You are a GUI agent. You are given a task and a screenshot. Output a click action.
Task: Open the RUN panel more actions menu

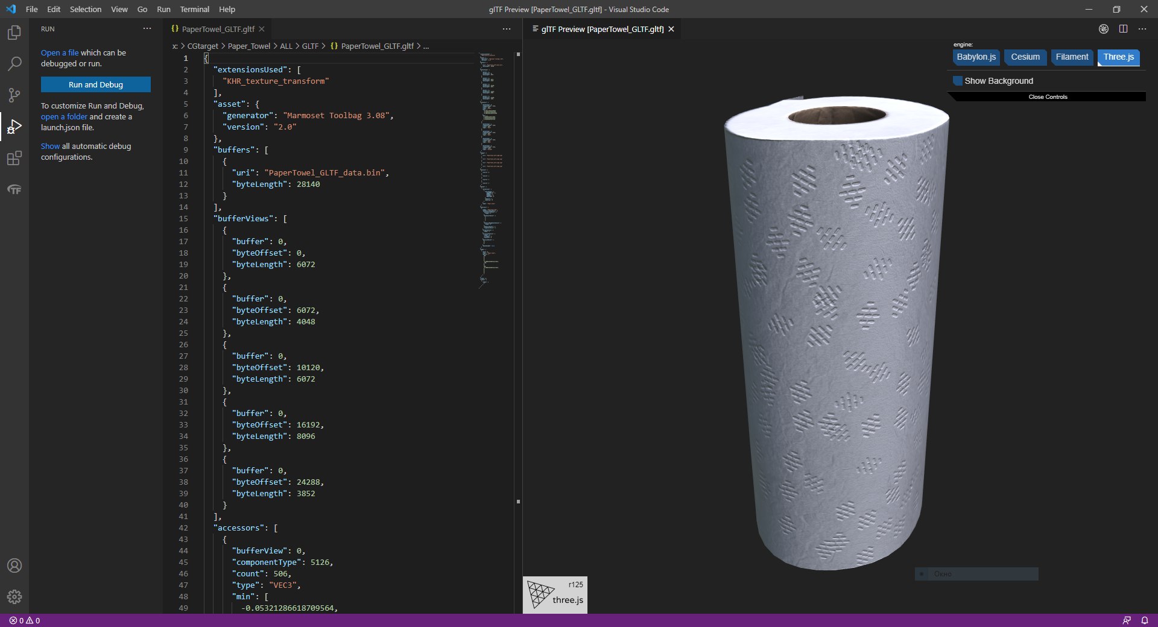click(x=147, y=29)
